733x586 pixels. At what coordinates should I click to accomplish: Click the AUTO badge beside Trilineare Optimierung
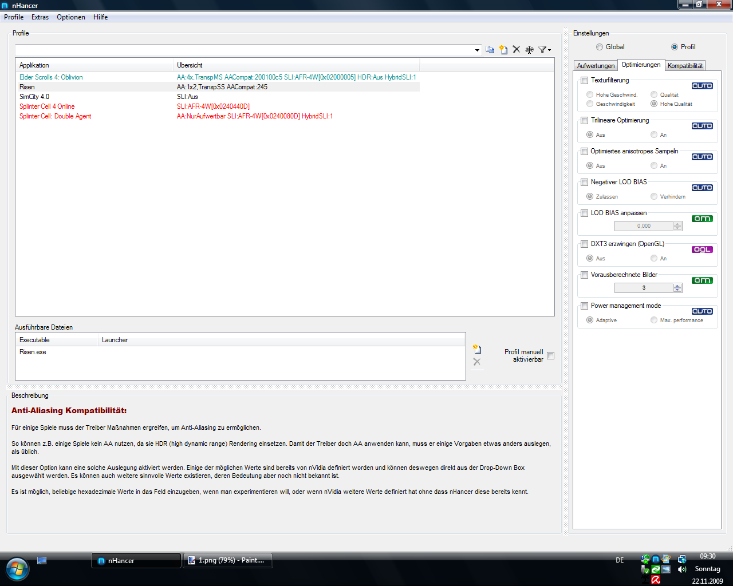click(702, 126)
